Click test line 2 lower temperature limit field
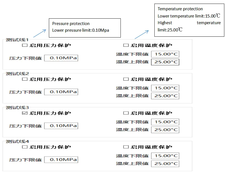Screen dimensions: 226x174 [165, 88]
